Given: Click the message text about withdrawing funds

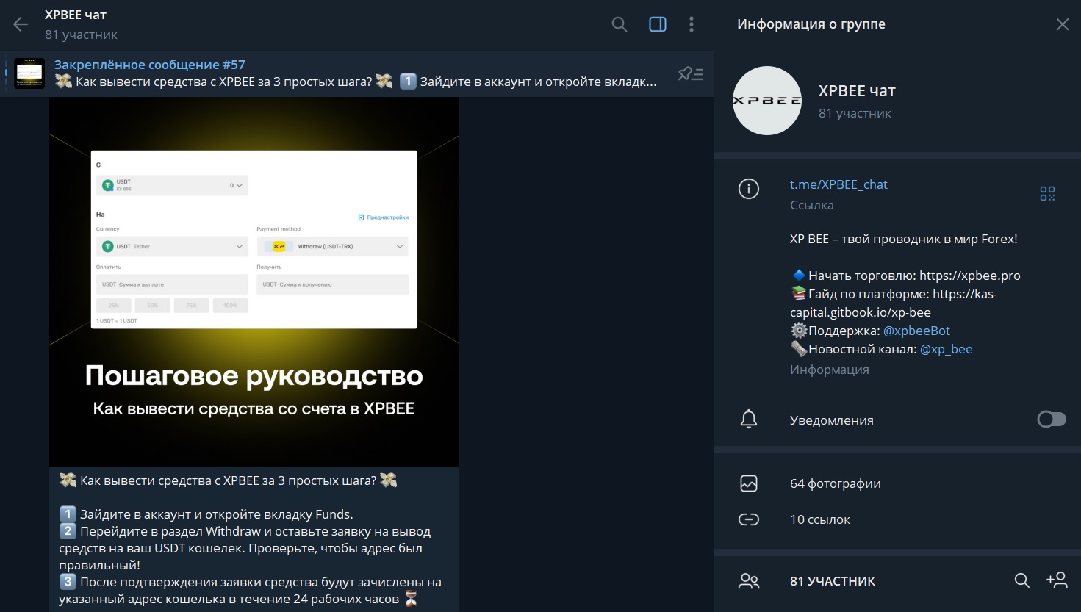Looking at the screenshot, I should coord(251,540).
